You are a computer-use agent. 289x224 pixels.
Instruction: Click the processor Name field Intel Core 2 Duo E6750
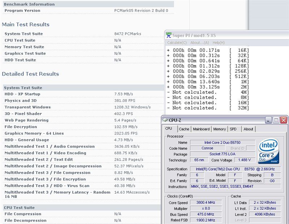click(223, 142)
